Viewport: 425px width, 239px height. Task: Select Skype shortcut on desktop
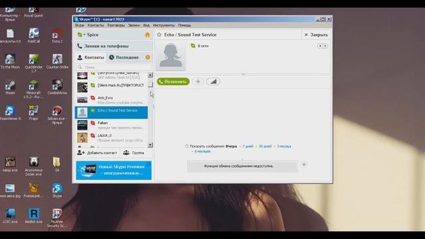57,190
